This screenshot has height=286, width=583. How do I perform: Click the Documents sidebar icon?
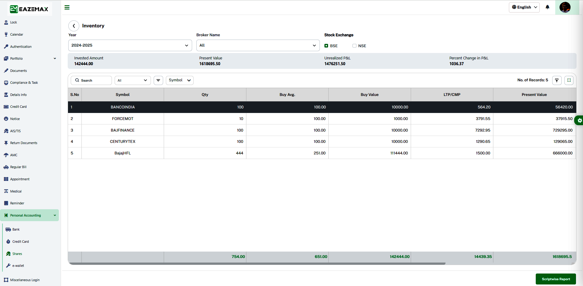6,71
